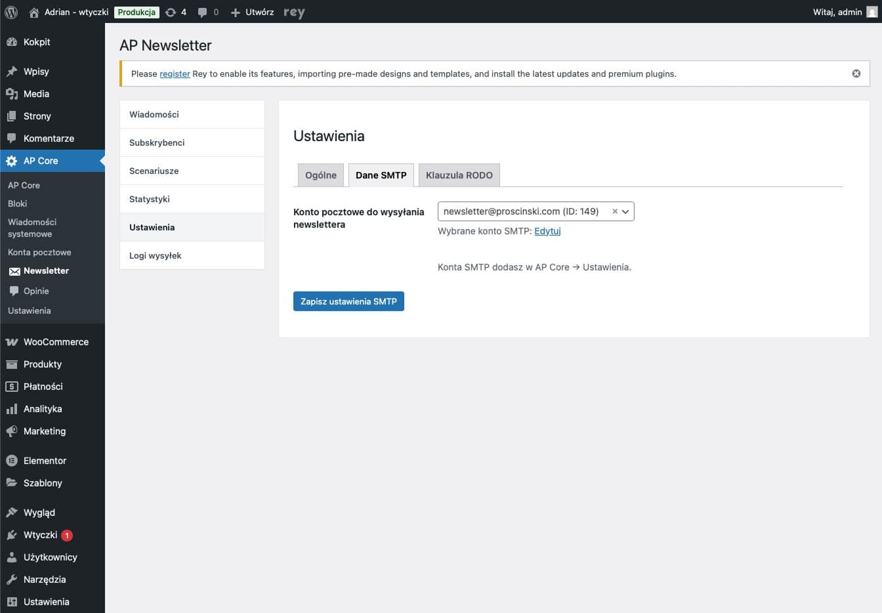This screenshot has width=882, height=613.
Task: Dismiss the Rey registration notice
Action: (x=856, y=74)
